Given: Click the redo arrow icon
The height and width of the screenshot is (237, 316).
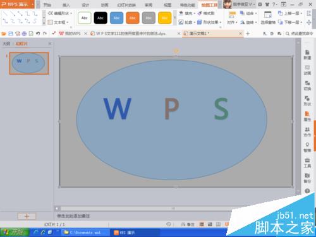Looking at the screenshot, I should click(45, 33).
